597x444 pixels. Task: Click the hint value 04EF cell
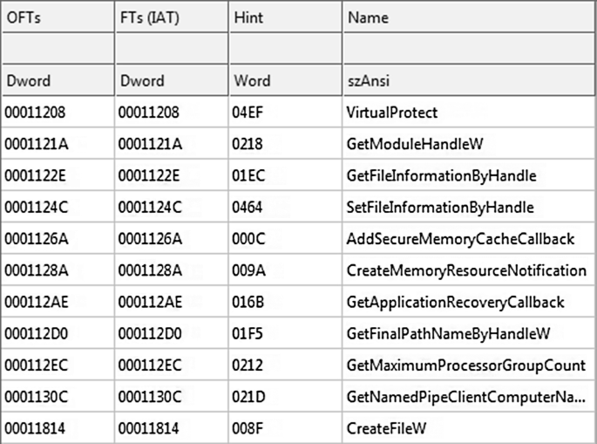[x=286, y=113]
